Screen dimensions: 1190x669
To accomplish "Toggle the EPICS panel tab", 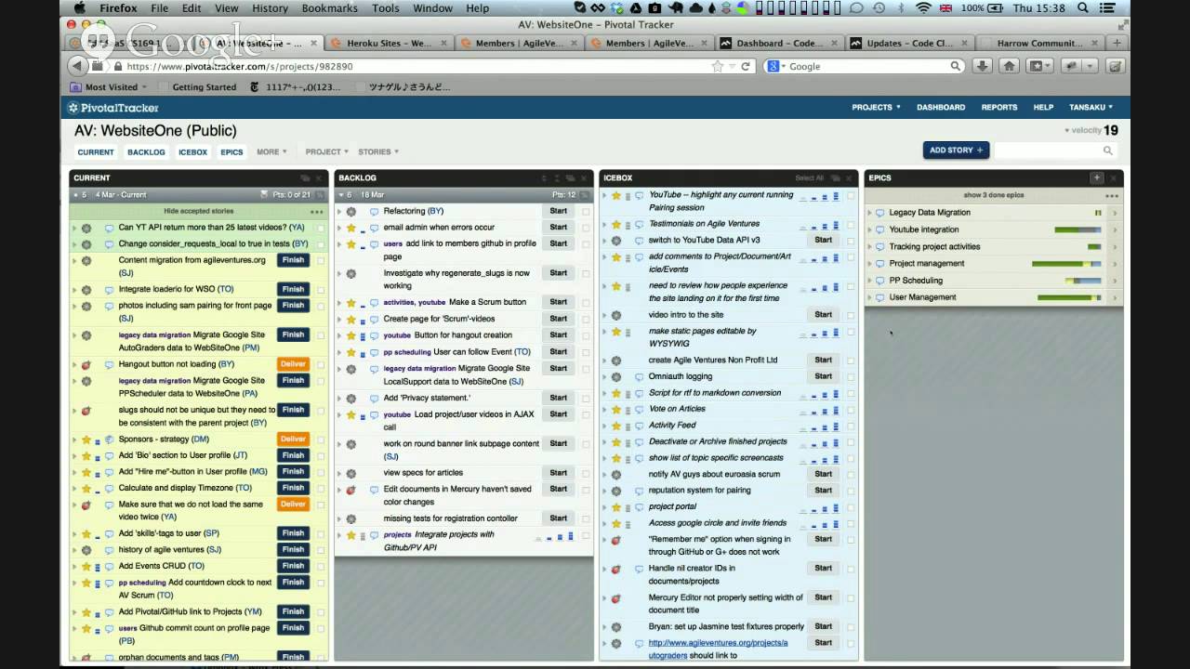I will 231,152.
